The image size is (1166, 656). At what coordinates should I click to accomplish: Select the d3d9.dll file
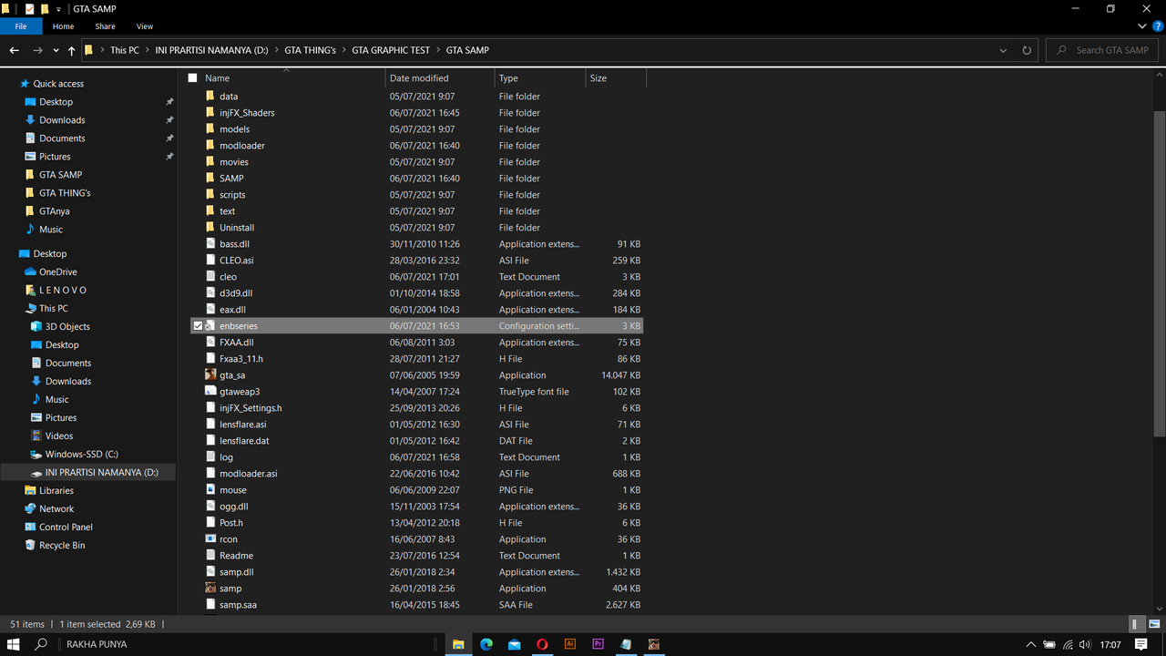coord(236,293)
